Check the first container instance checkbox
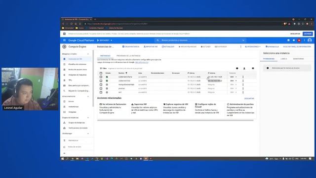The width and height of the screenshot is (316, 178). point(101,77)
